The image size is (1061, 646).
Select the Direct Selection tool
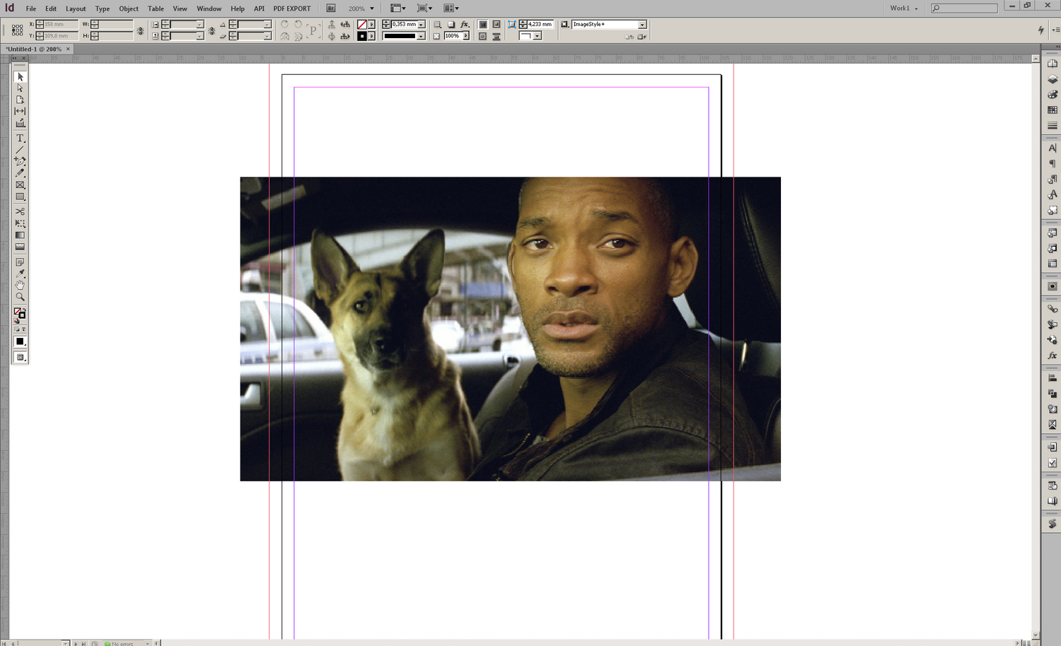[20, 88]
